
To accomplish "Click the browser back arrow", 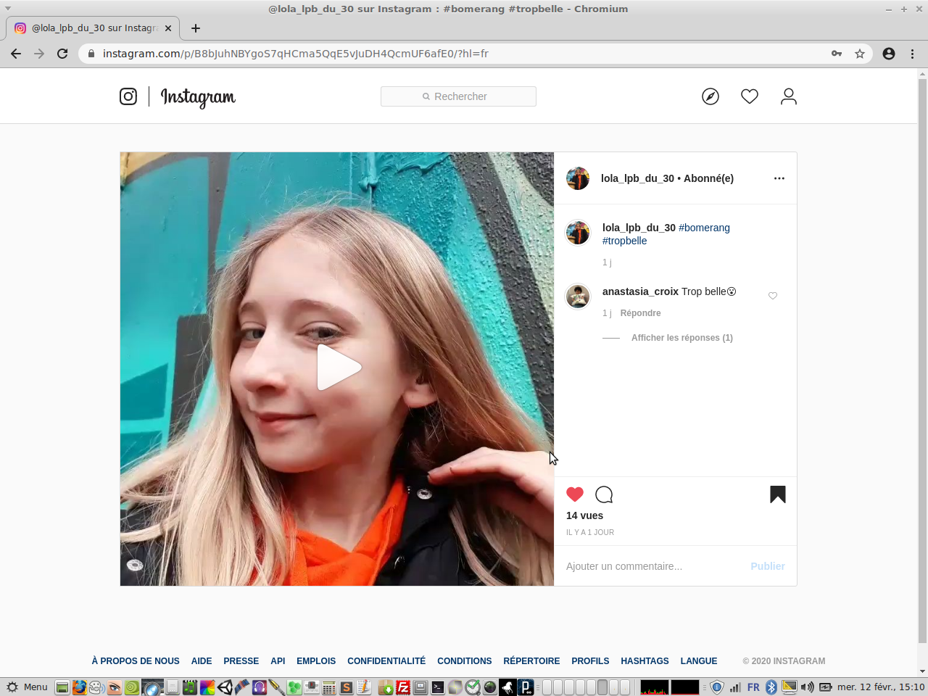I will [16, 54].
